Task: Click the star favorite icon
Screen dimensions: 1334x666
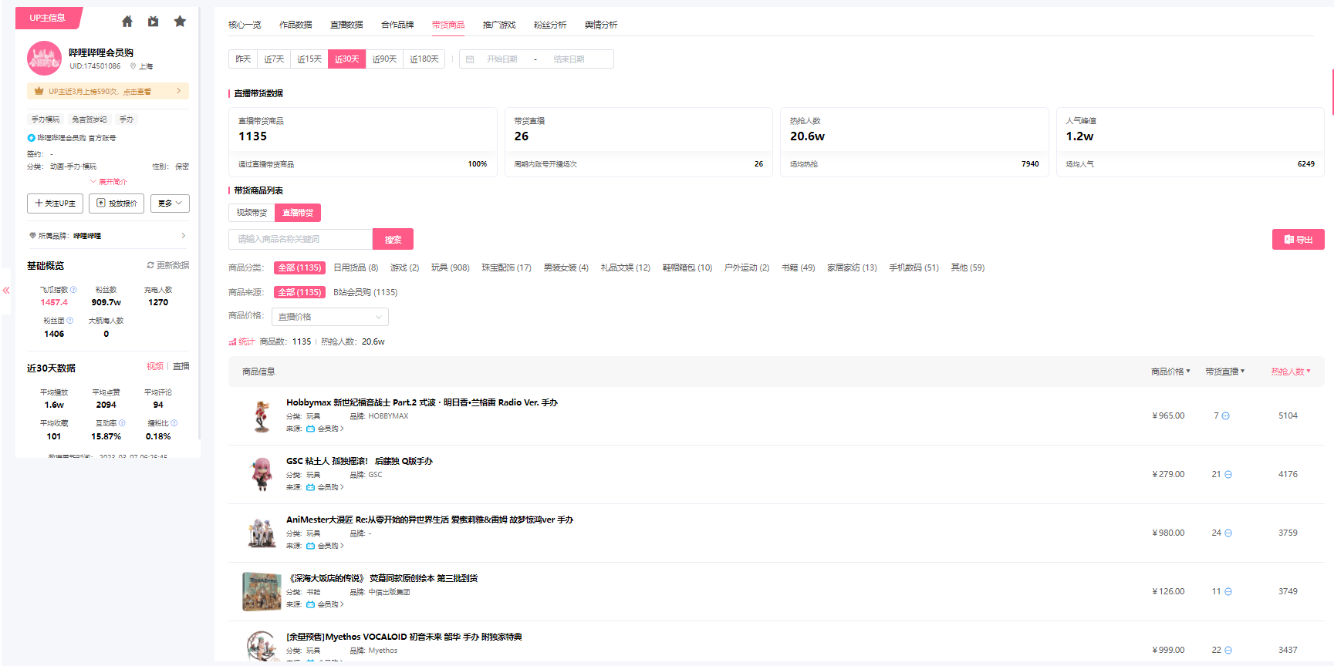Action: pos(180,22)
